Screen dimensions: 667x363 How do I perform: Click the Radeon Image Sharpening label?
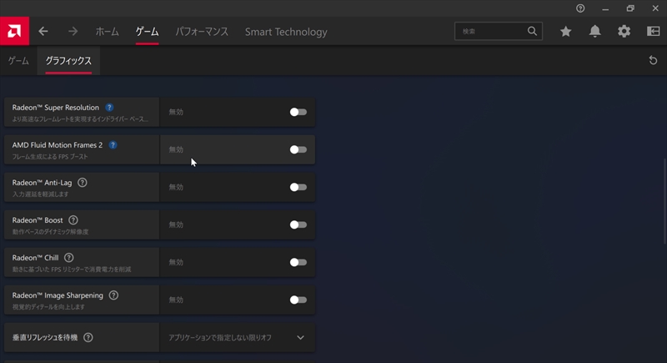58,295
